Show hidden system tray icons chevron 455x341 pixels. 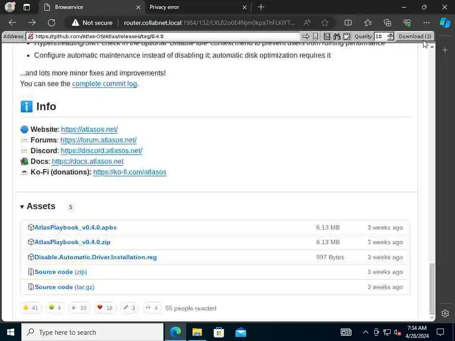click(x=366, y=332)
